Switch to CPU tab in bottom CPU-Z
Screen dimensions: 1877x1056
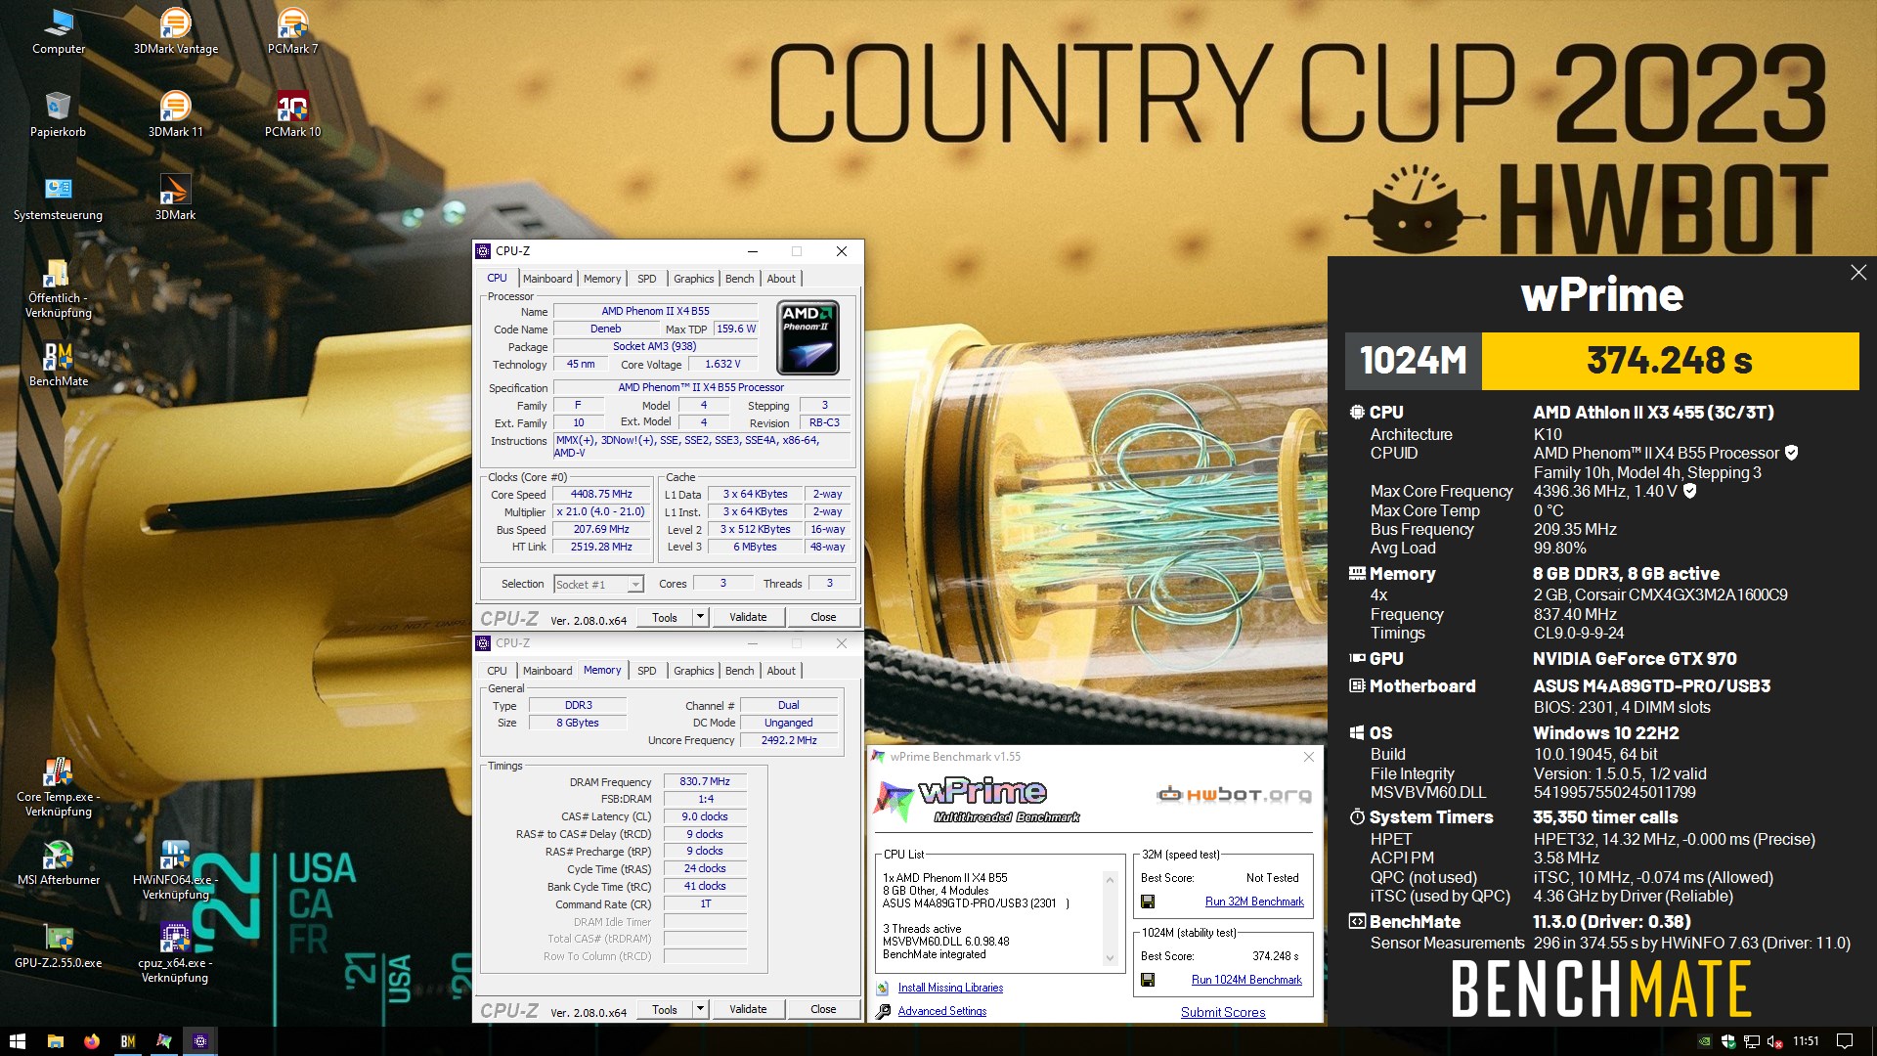(x=497, y=671)
